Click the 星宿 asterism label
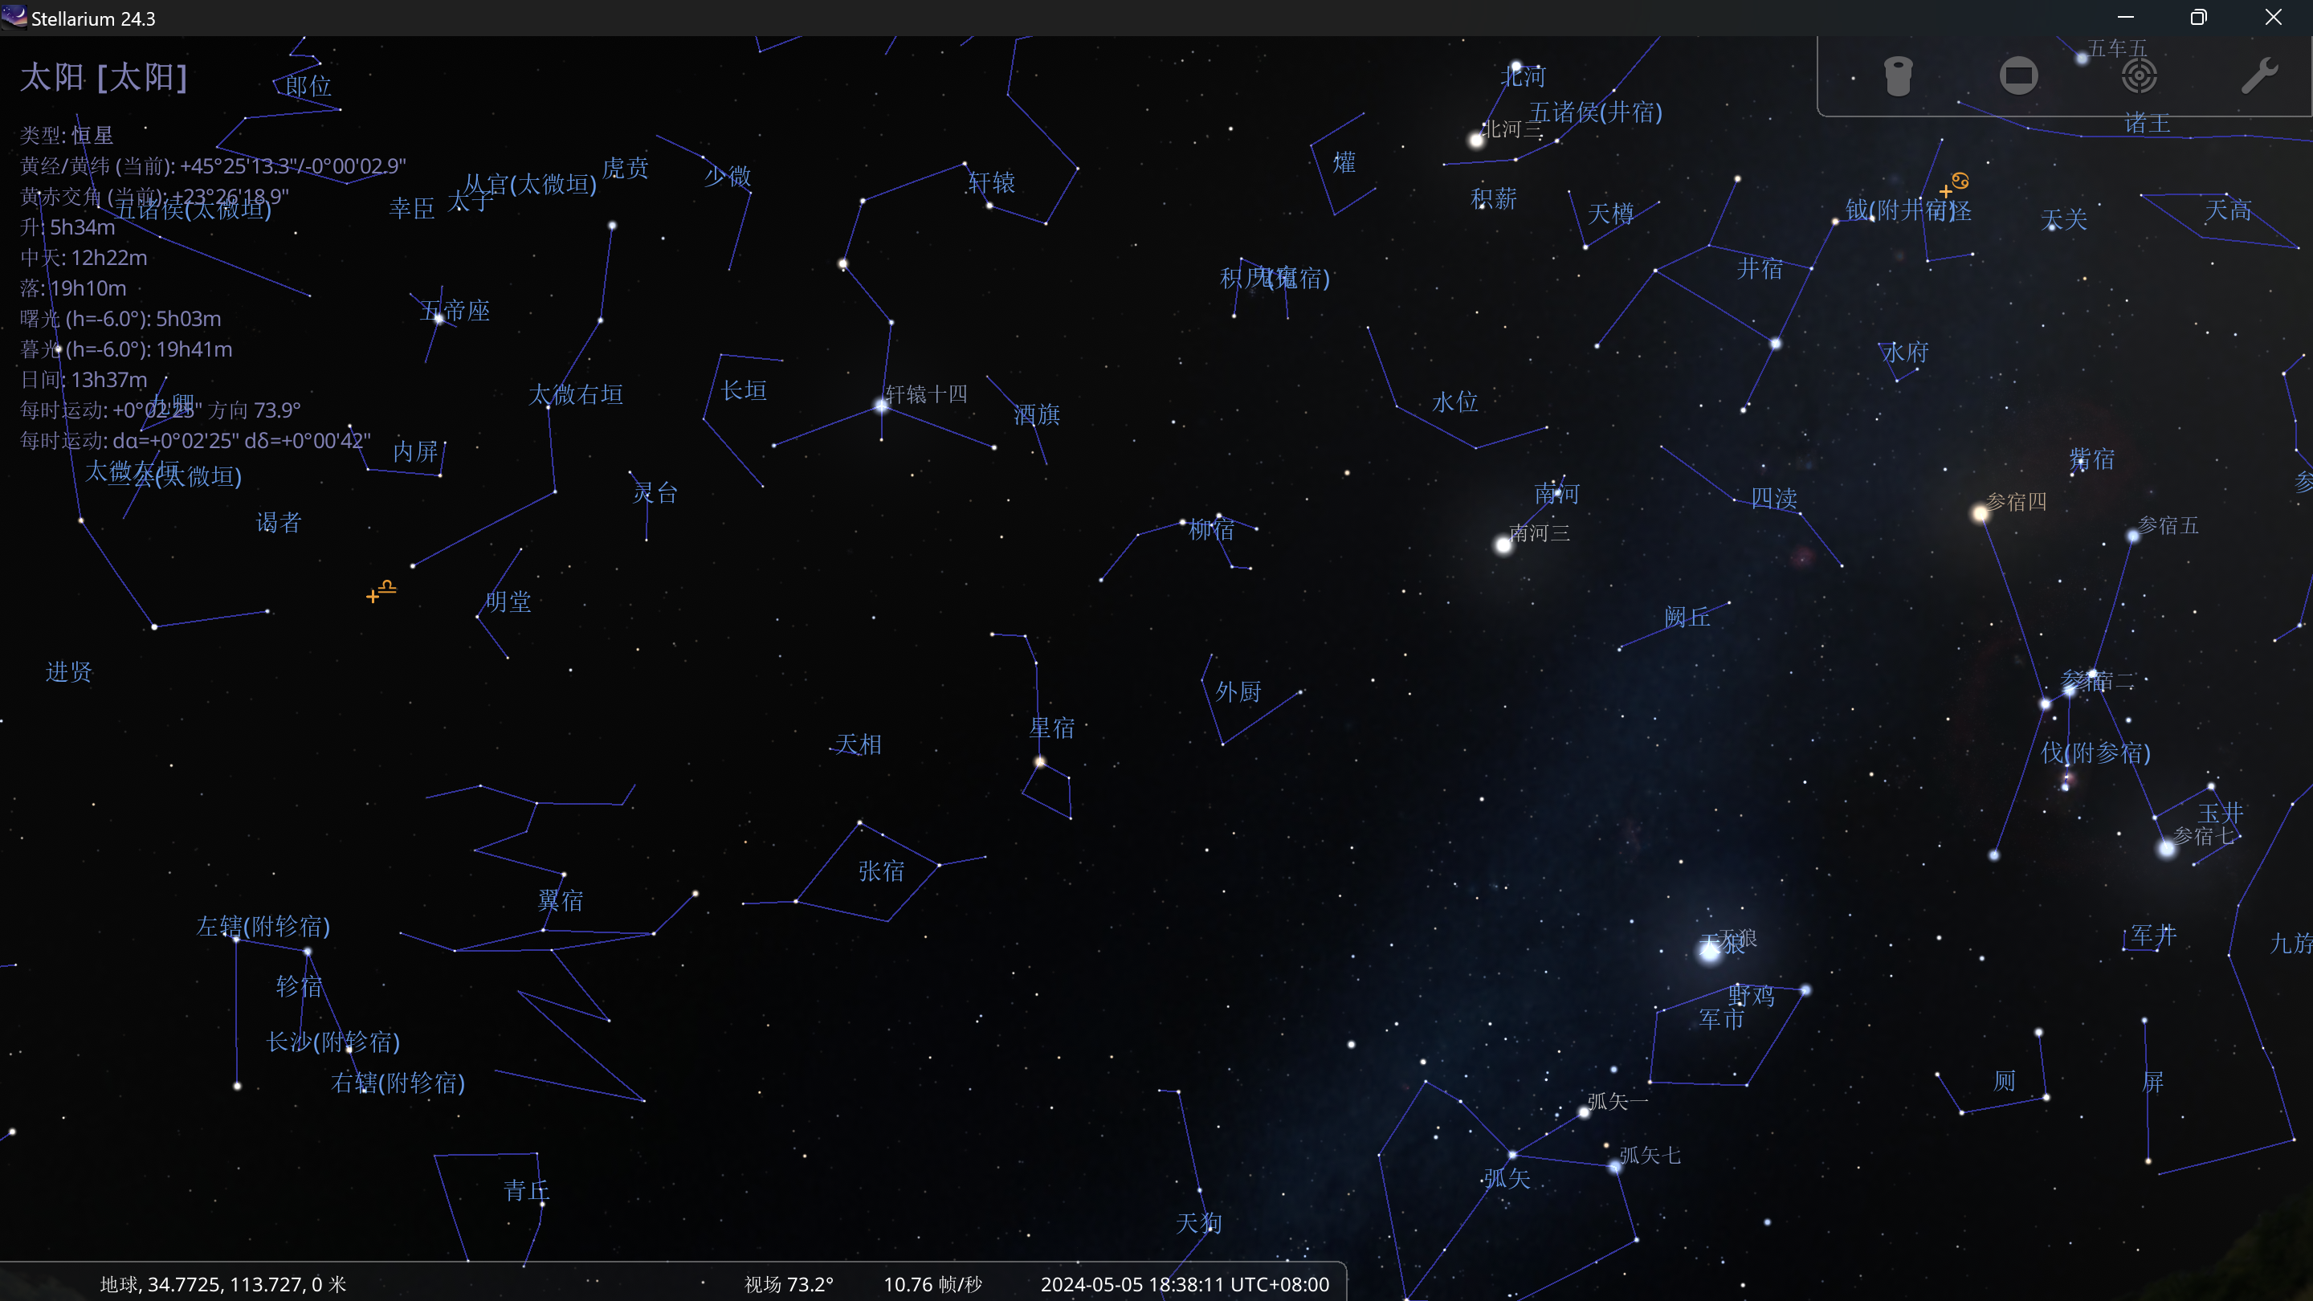2313x1301 pixels. click(x=1051, y=728)
